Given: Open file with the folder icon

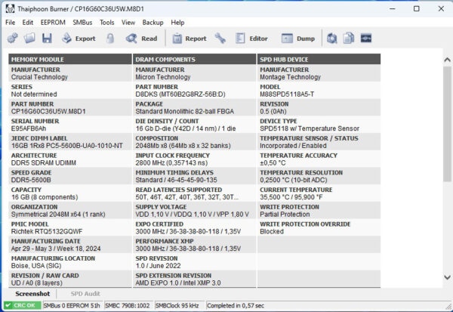Looking at the screenshot, I should pos(29,39).
